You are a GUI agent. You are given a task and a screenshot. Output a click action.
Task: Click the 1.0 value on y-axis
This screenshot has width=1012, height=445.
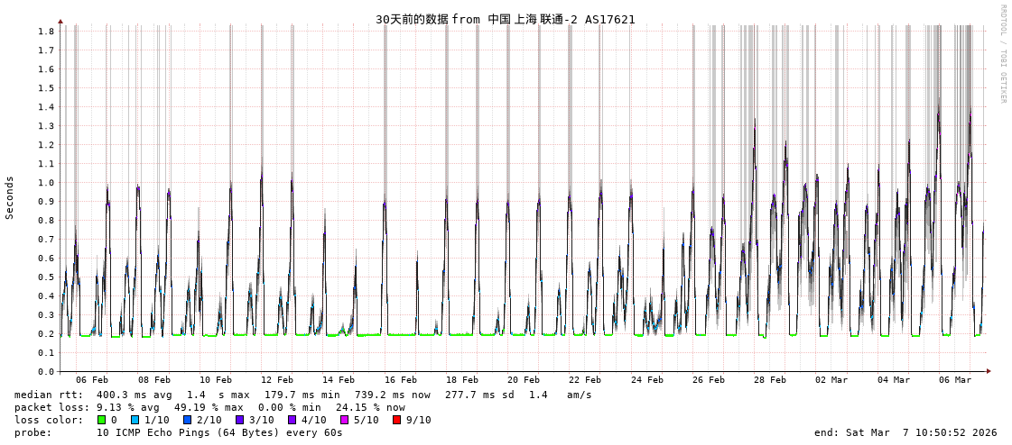coord(46,183)
